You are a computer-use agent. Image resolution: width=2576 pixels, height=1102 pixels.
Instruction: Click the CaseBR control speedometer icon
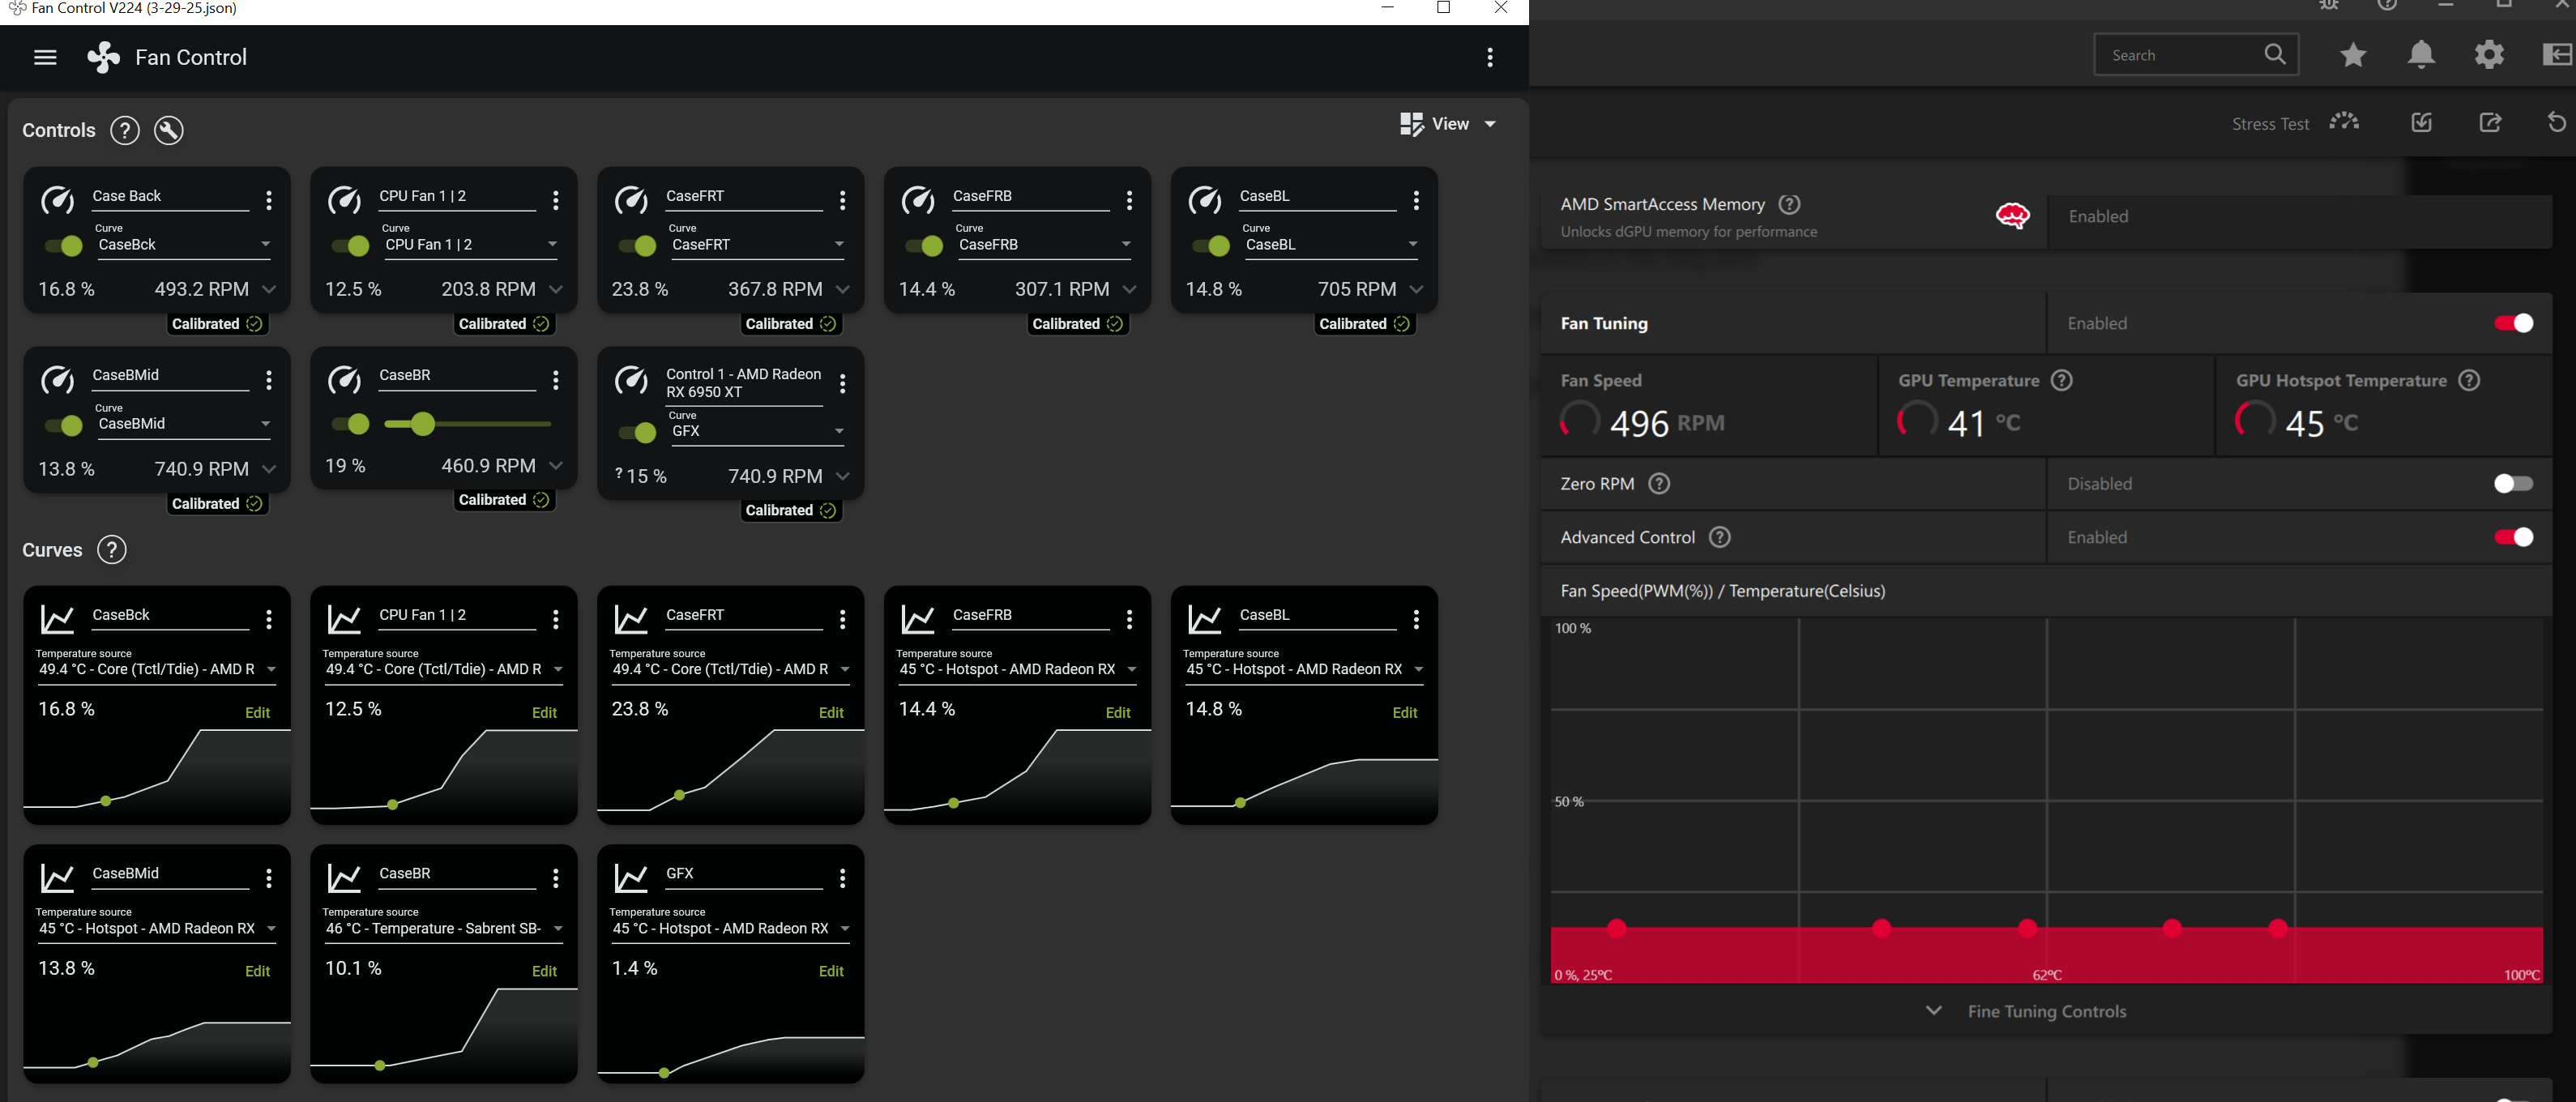click(x=344, y=380)
